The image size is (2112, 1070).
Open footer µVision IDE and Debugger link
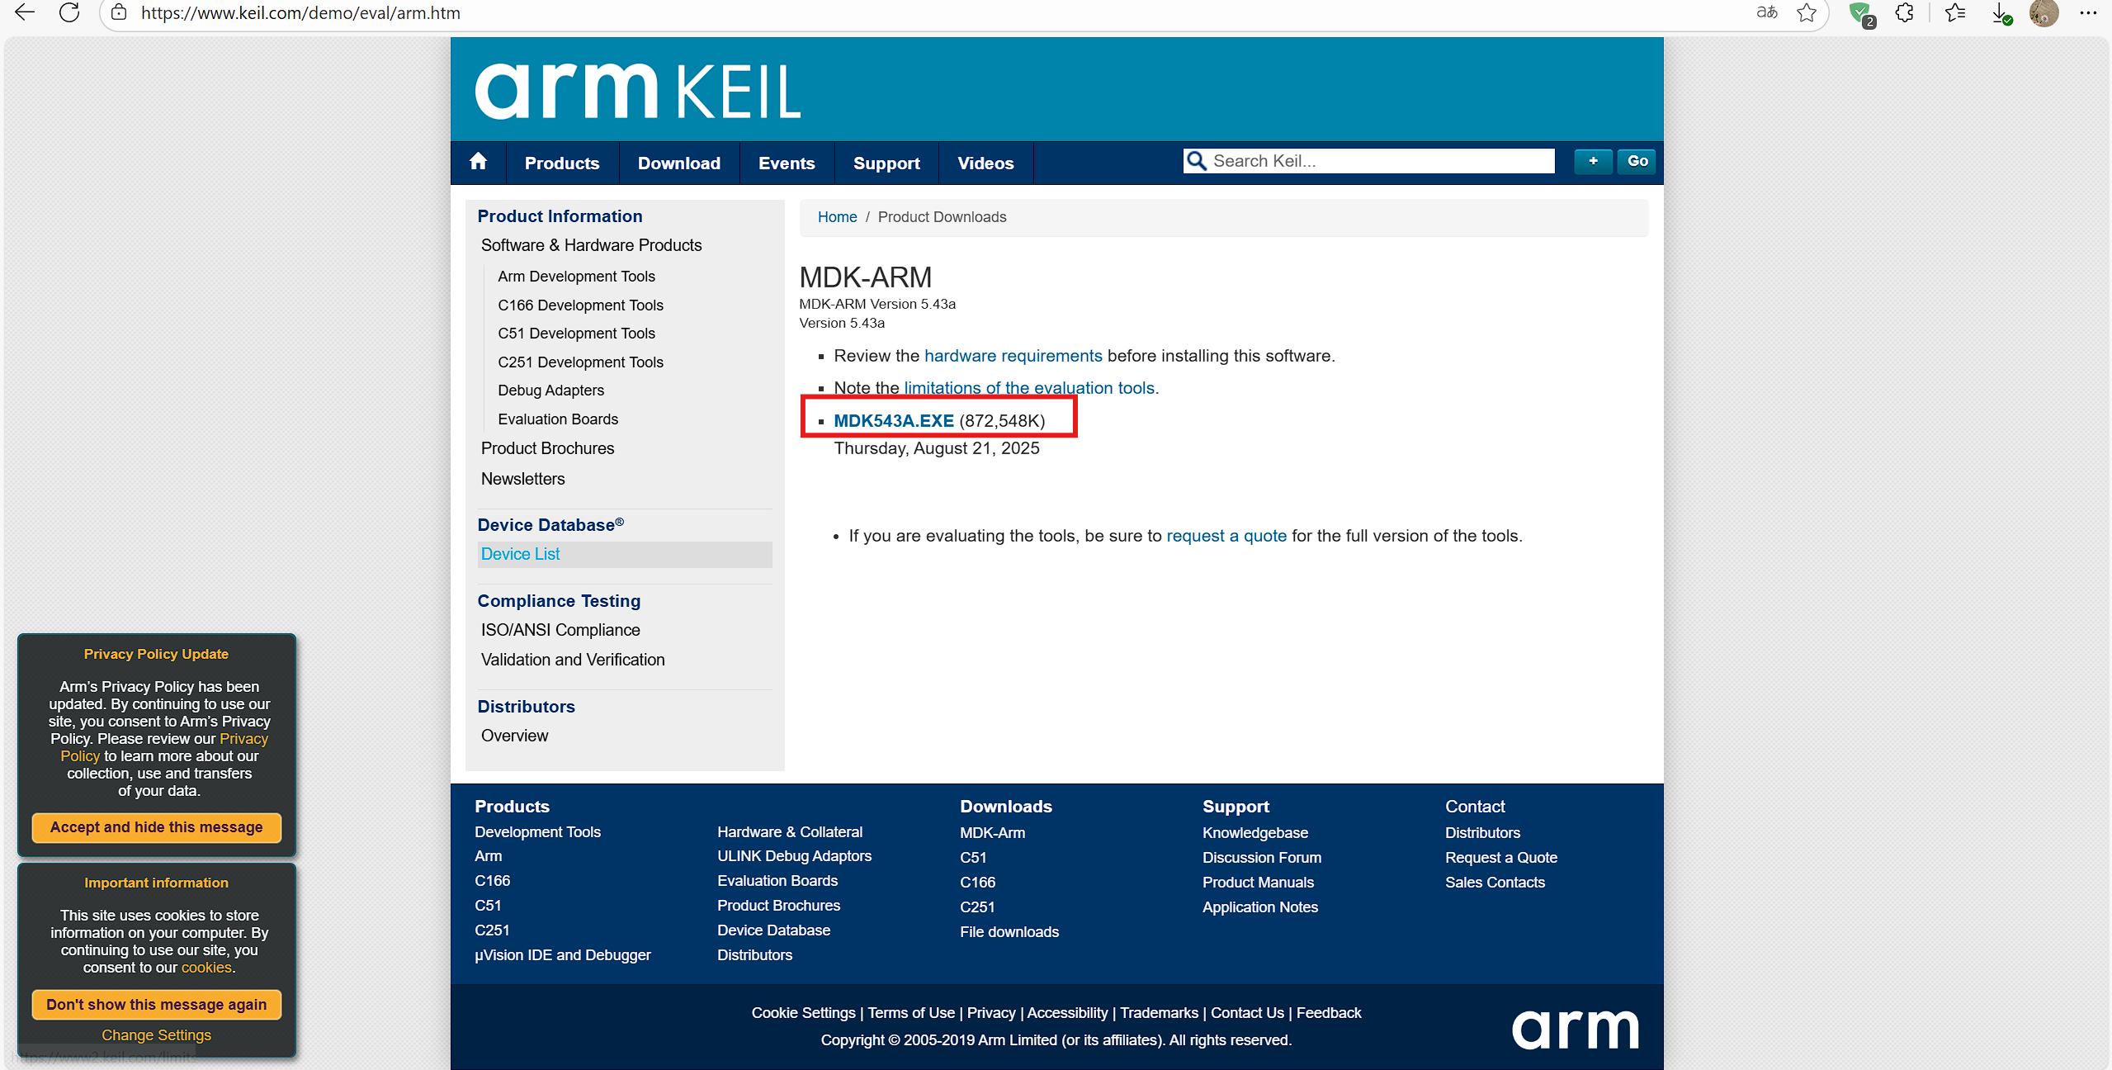[x=562, y=955]
